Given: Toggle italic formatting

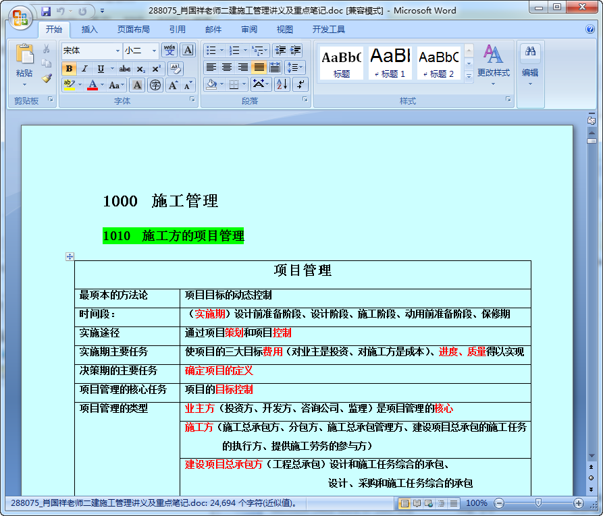Looking at the screenshot, I should point(84,69).
